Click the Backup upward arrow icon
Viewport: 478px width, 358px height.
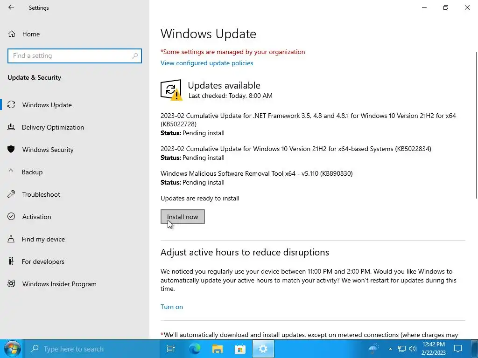point(11,172)
